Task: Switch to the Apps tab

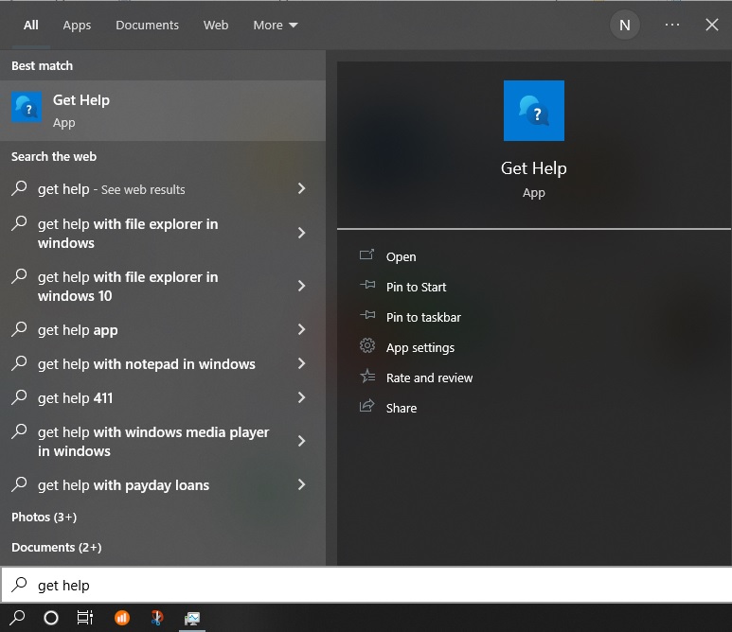Action: point(77,26)
